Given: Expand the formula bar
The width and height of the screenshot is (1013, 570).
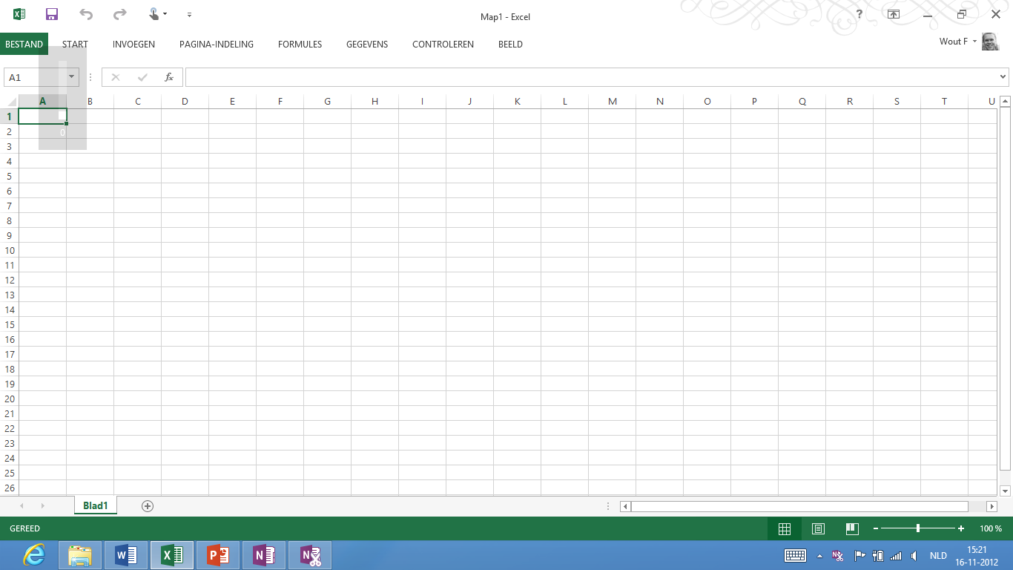Looking at the screenshot, I should pyautogui.click(x=1003, y=76).
